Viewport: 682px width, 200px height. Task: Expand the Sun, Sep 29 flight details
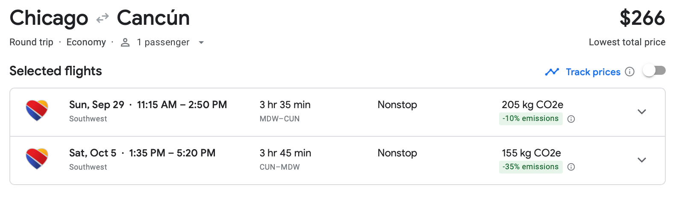click(641, 112)
